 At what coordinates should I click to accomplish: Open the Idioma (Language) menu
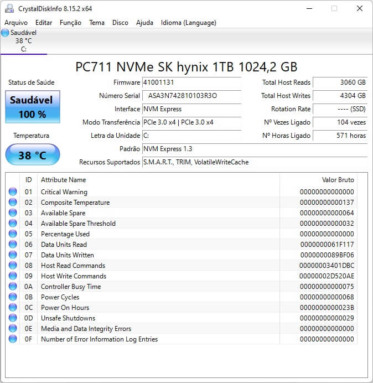[x=188, y=23]
